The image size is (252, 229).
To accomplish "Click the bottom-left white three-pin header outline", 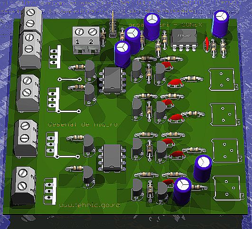I will [x=50, y=191].
